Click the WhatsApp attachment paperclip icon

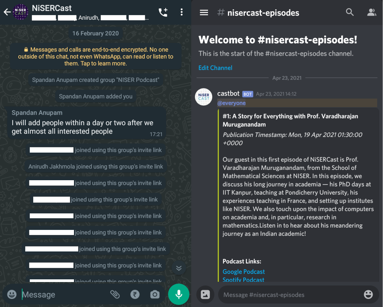(115, 294)
